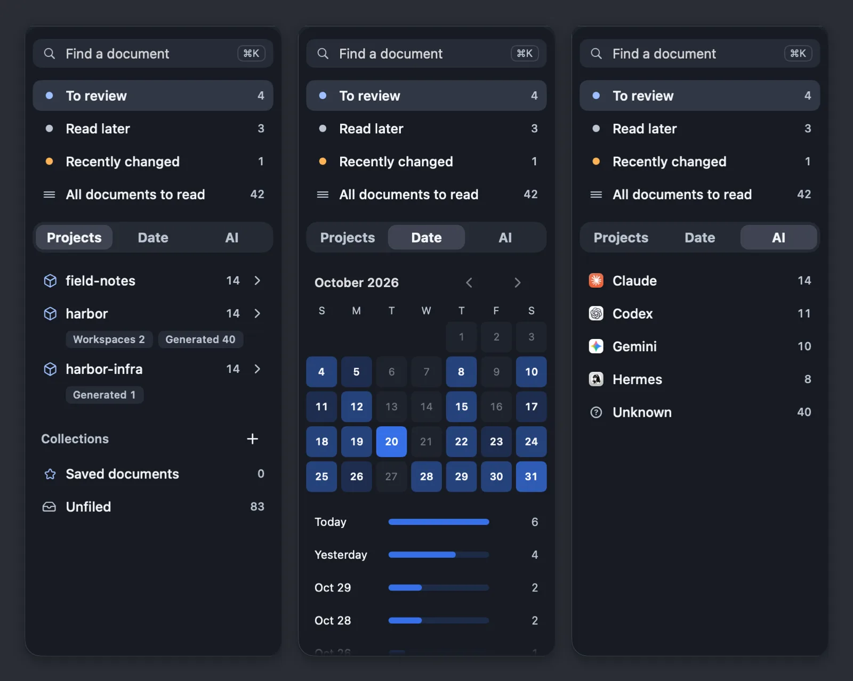Click the Gemini app icon
The width and height of the screenshot is (853, 681).
click(596, 346)
